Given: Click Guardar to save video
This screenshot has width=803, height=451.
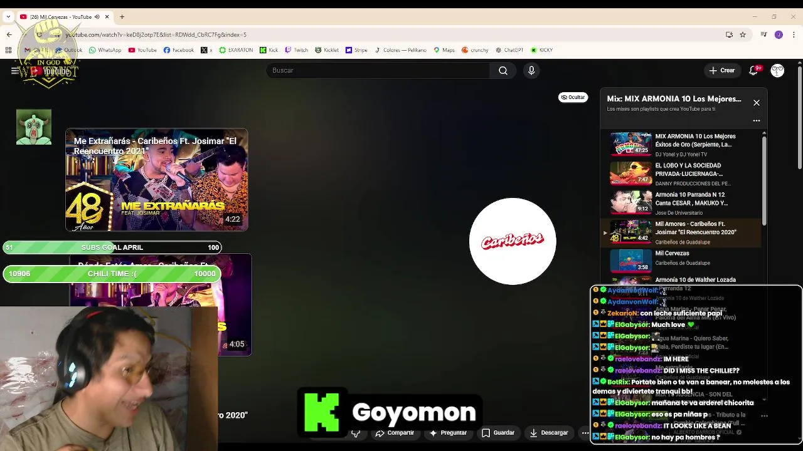Looking at the screenshot, I should click(498, 433).
